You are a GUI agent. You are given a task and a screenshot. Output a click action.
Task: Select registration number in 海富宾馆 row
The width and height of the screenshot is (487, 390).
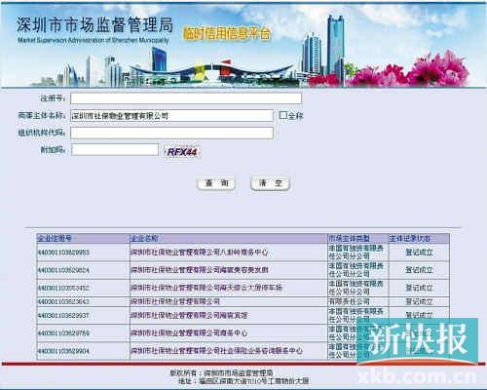click(63, 315)
